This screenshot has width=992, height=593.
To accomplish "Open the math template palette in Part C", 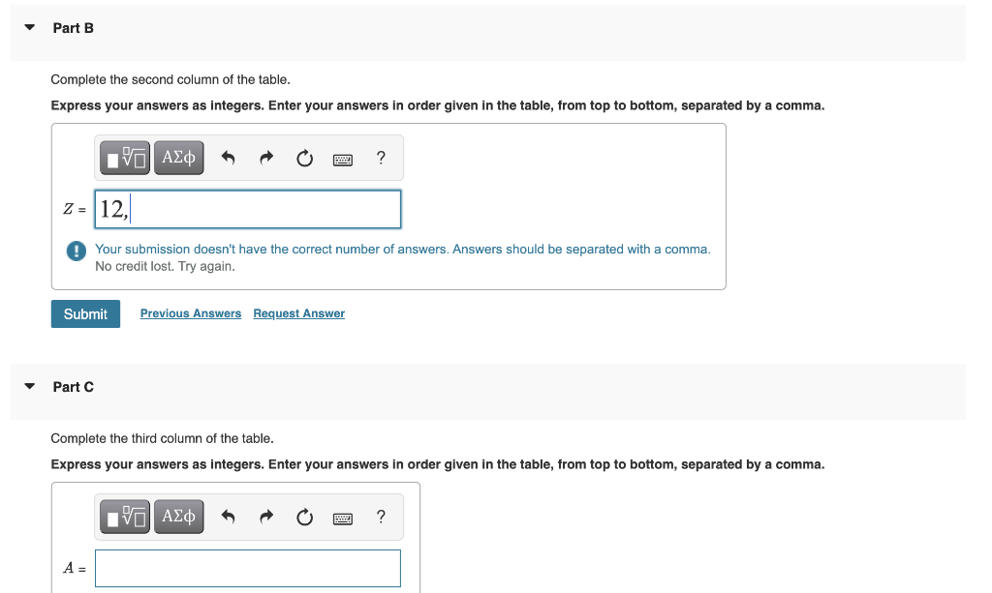I will (123, 516).
